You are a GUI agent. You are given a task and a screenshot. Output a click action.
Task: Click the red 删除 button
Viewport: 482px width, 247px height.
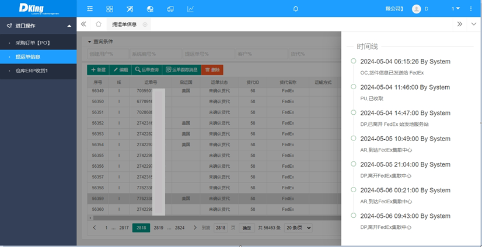click(212, 69)
